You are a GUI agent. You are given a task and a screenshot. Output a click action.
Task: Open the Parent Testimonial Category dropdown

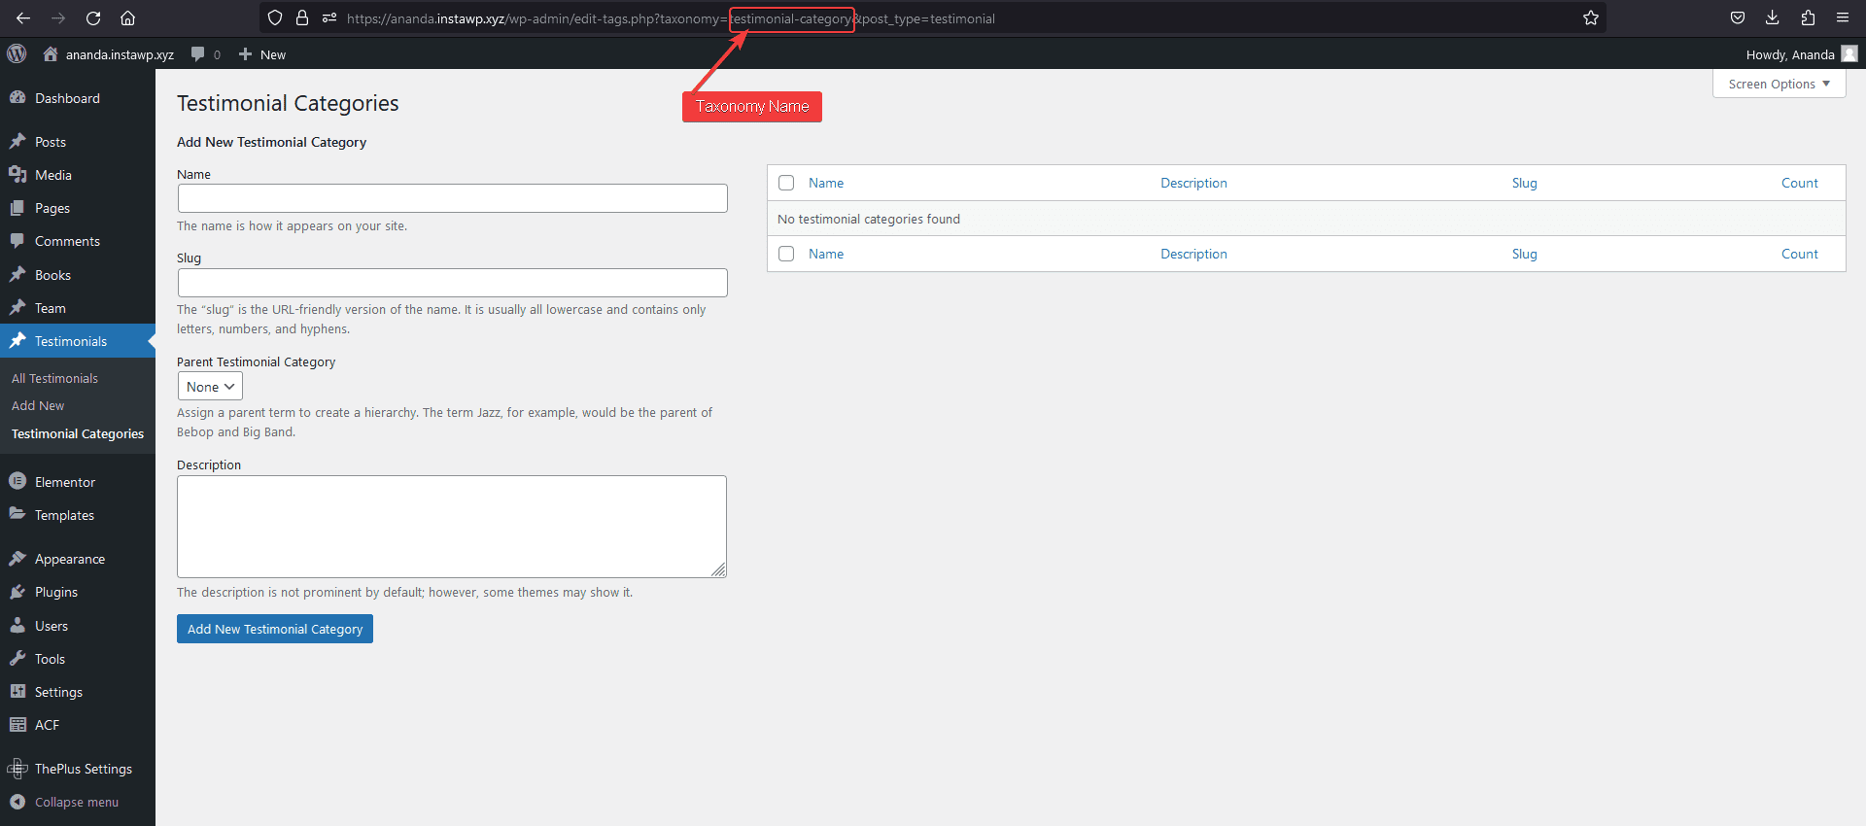[x=210, y=387]
